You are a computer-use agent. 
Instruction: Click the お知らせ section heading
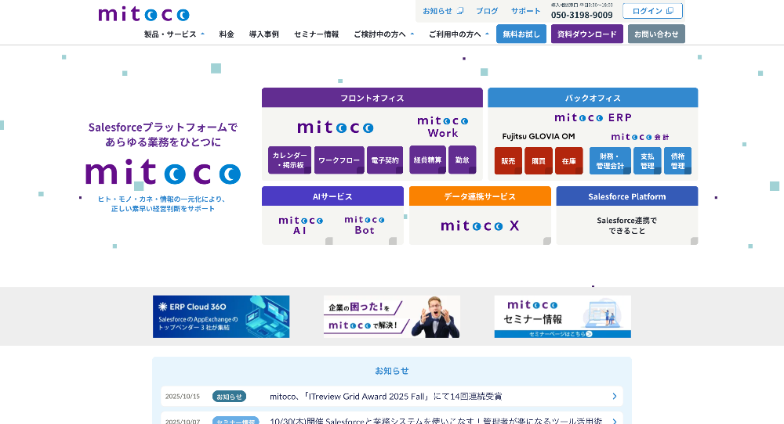pos(392,371)
